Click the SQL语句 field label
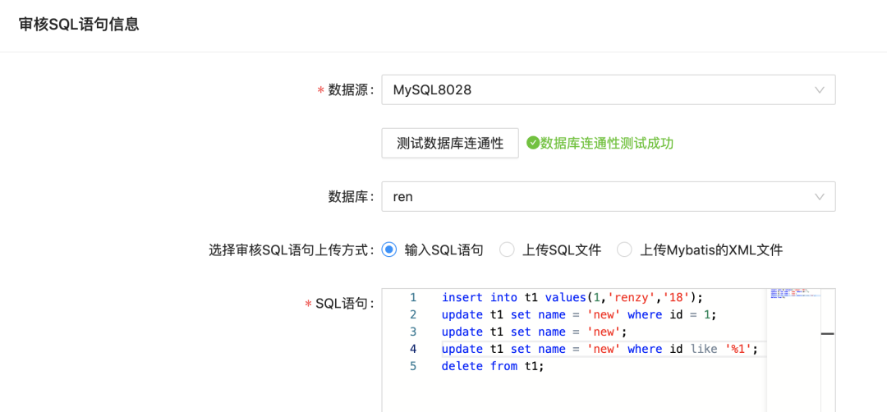Screen dimensions: 887x412 pyautogui.click(x=344, y=304)
